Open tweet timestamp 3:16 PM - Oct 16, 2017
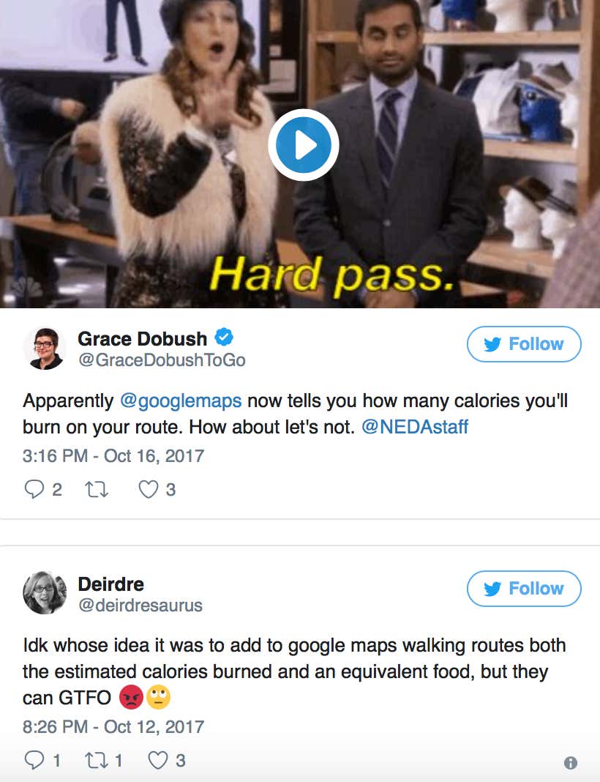Screen dimensions: 600x782 click(113, 456)
